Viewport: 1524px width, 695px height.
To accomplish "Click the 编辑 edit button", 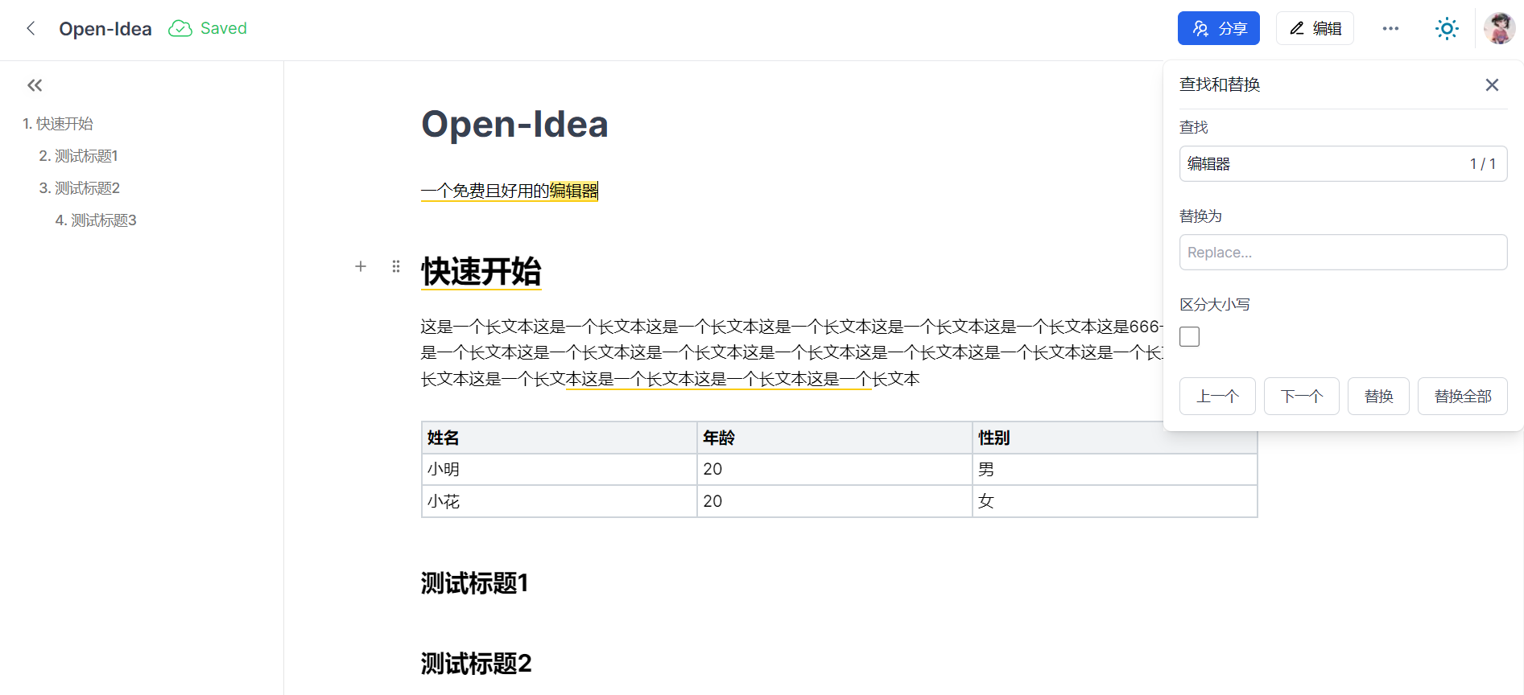I will click(x=1315, y=29).
